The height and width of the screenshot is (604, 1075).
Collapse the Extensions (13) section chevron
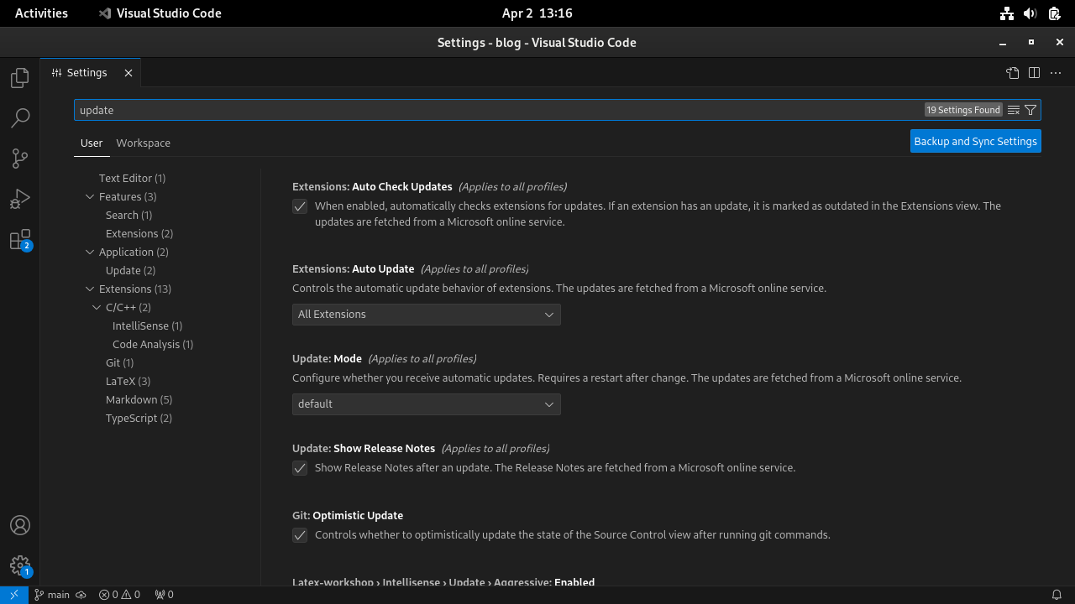click(90, 289)
